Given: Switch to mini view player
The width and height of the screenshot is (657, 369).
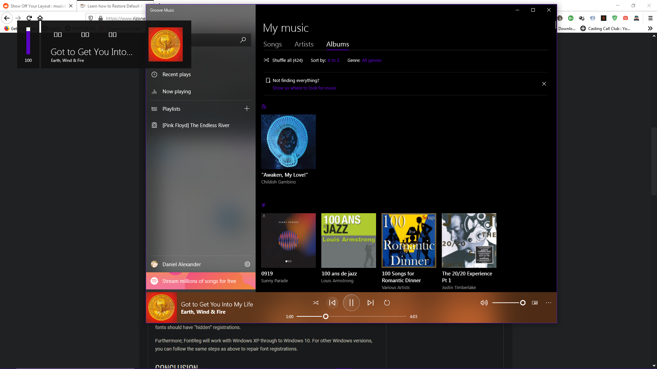Looking at the screenshot, I should point(535,303).
